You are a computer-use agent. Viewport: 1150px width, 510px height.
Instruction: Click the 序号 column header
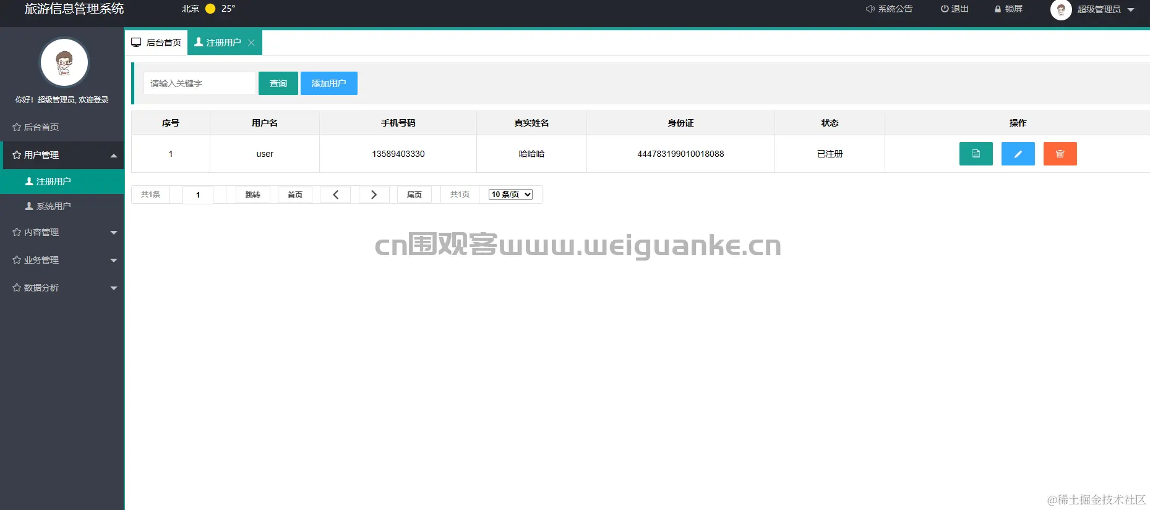click(x=171, y=123)
